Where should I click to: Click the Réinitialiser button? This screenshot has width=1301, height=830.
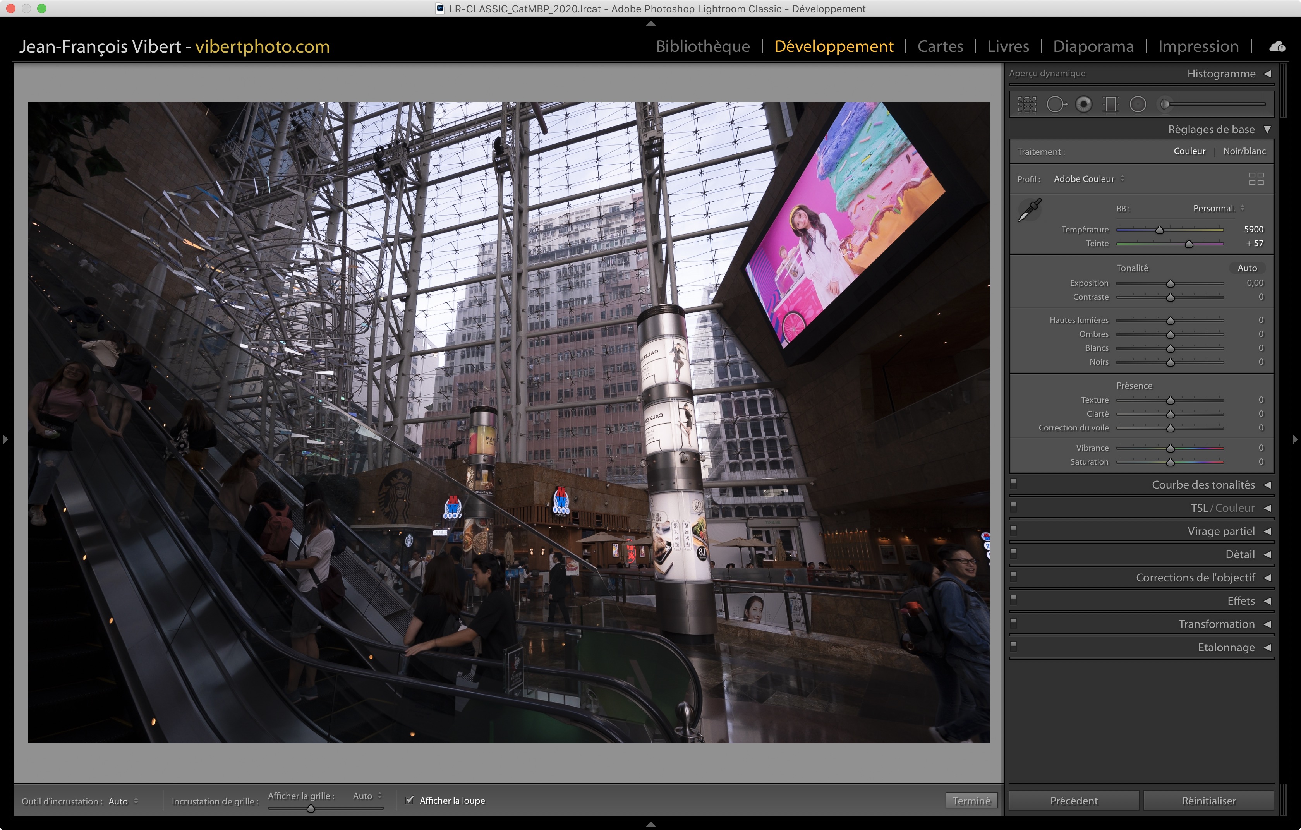pos(1208,800)
